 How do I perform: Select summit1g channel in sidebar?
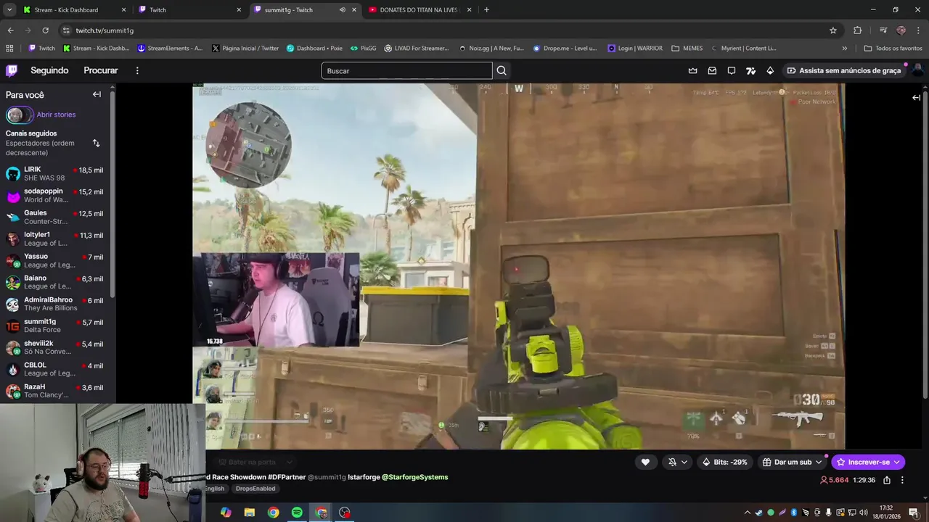coord(55,326)
